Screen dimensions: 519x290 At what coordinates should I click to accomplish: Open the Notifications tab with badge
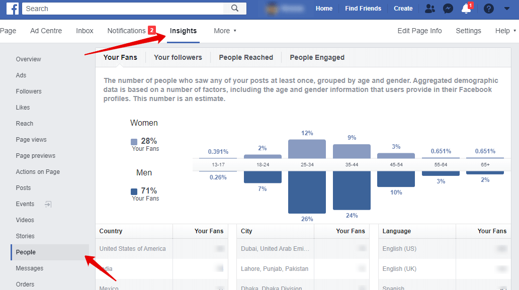(x=131, y=31)
